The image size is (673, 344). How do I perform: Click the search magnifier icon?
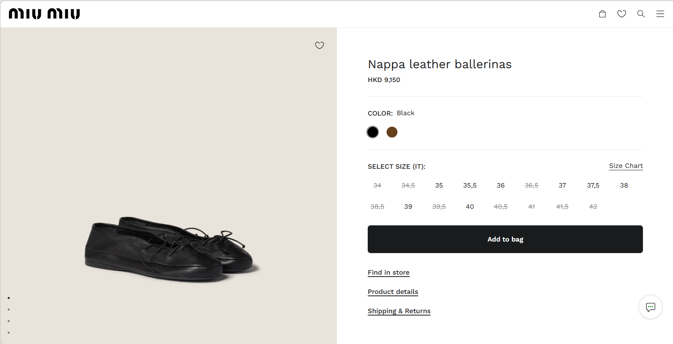tap(641, 14)
